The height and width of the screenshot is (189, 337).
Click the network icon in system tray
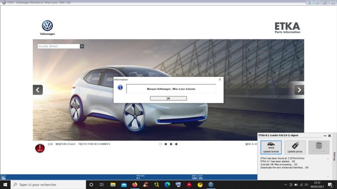tap(301, 185)
